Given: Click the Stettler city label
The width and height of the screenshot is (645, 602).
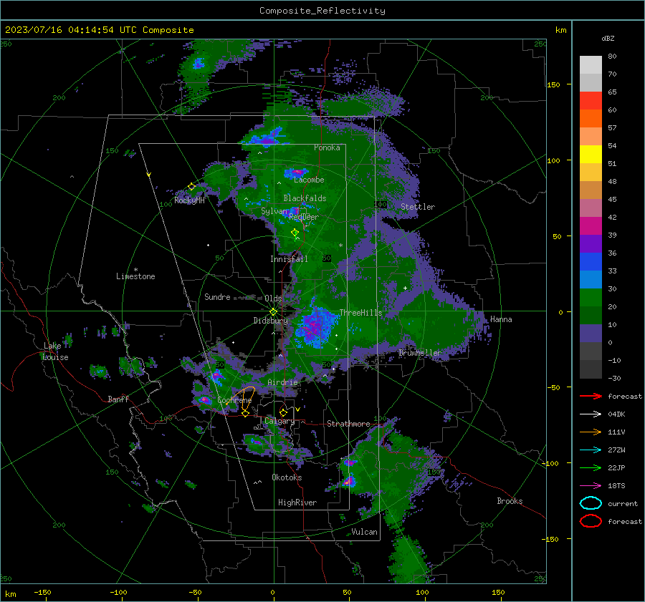Looking at the screenshot, I should [x=418, y=207].
